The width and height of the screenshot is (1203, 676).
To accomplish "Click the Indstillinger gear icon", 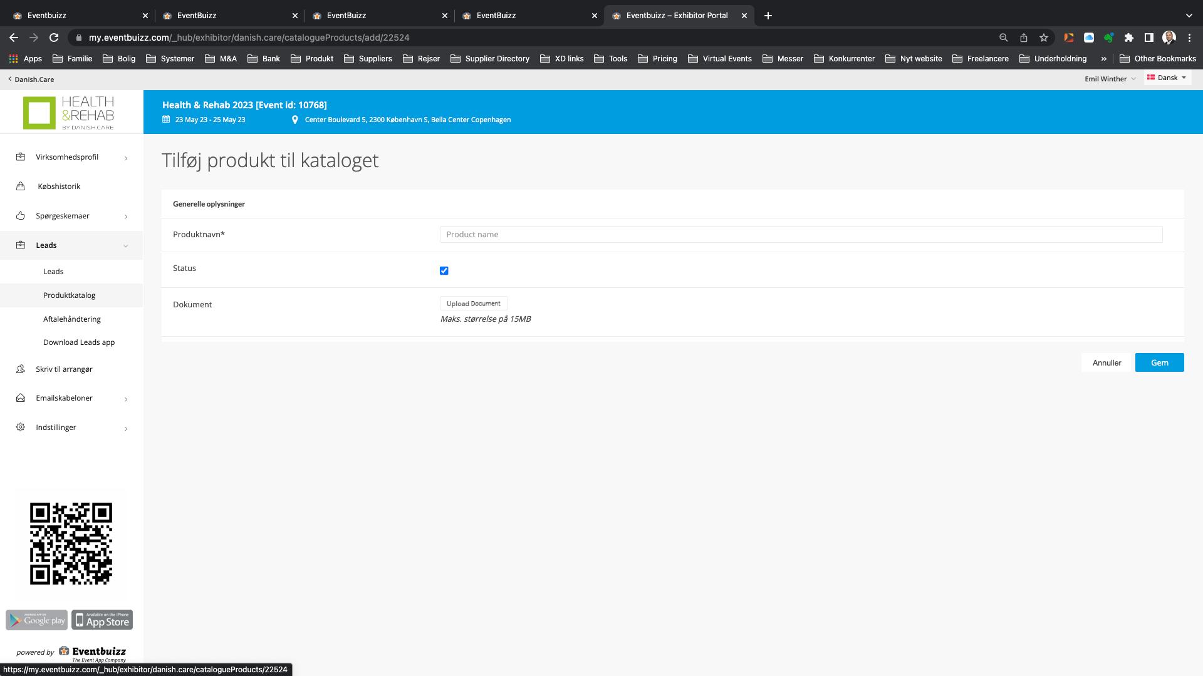I will coord(21,428).
